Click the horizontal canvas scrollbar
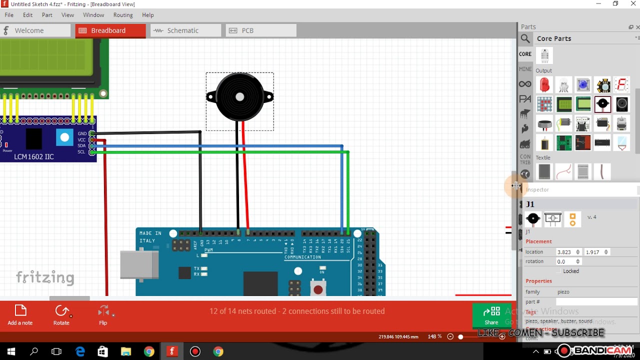Screen dimensions: 640x360 (69, 298)
